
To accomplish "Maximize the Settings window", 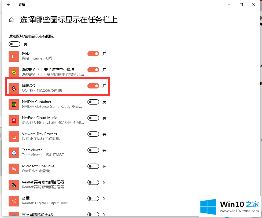I will (241, 5).
